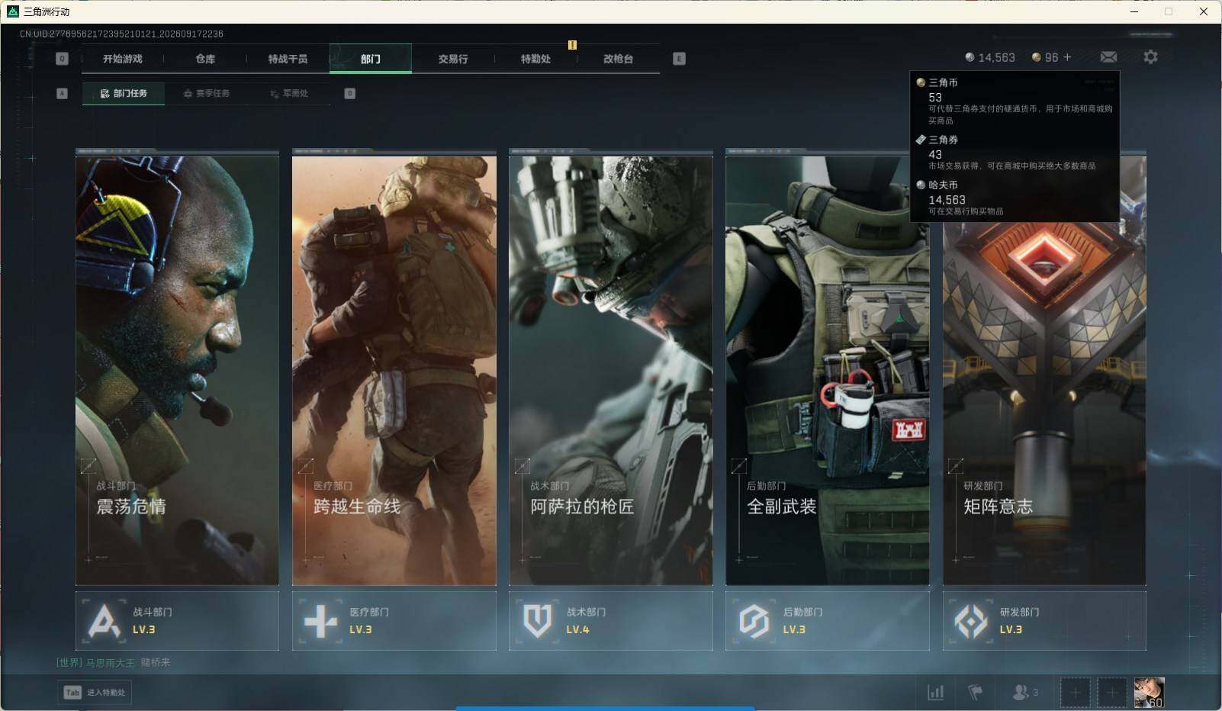The image size is (1222, 711).
Task: Select the 部门 tab
Action: 371,59
